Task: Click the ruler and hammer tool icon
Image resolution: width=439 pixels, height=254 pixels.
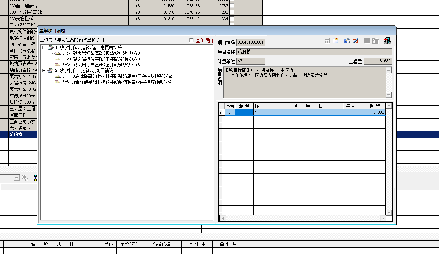Action: tap(347, 40)
